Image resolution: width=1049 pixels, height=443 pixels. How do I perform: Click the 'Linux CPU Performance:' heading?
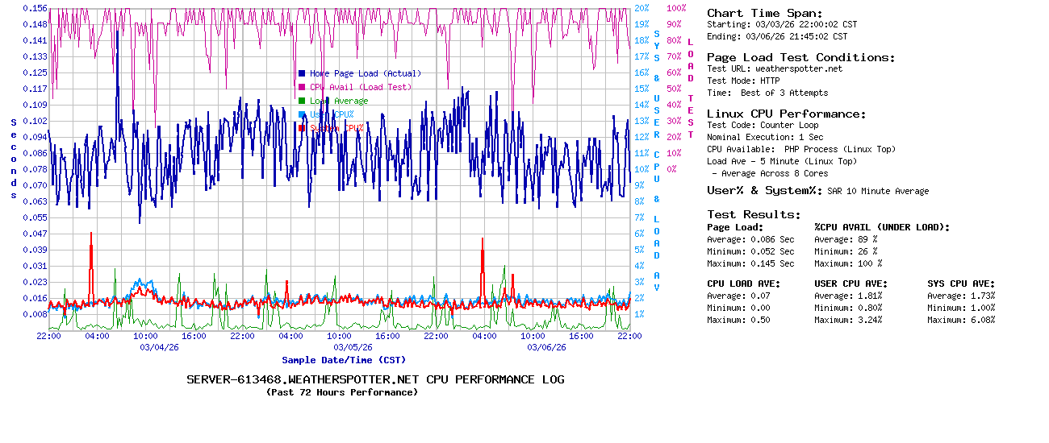[786, 114]
